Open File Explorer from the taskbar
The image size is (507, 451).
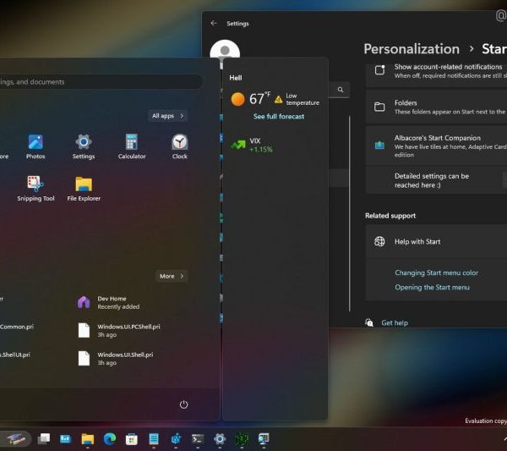(x=88, y=439)
